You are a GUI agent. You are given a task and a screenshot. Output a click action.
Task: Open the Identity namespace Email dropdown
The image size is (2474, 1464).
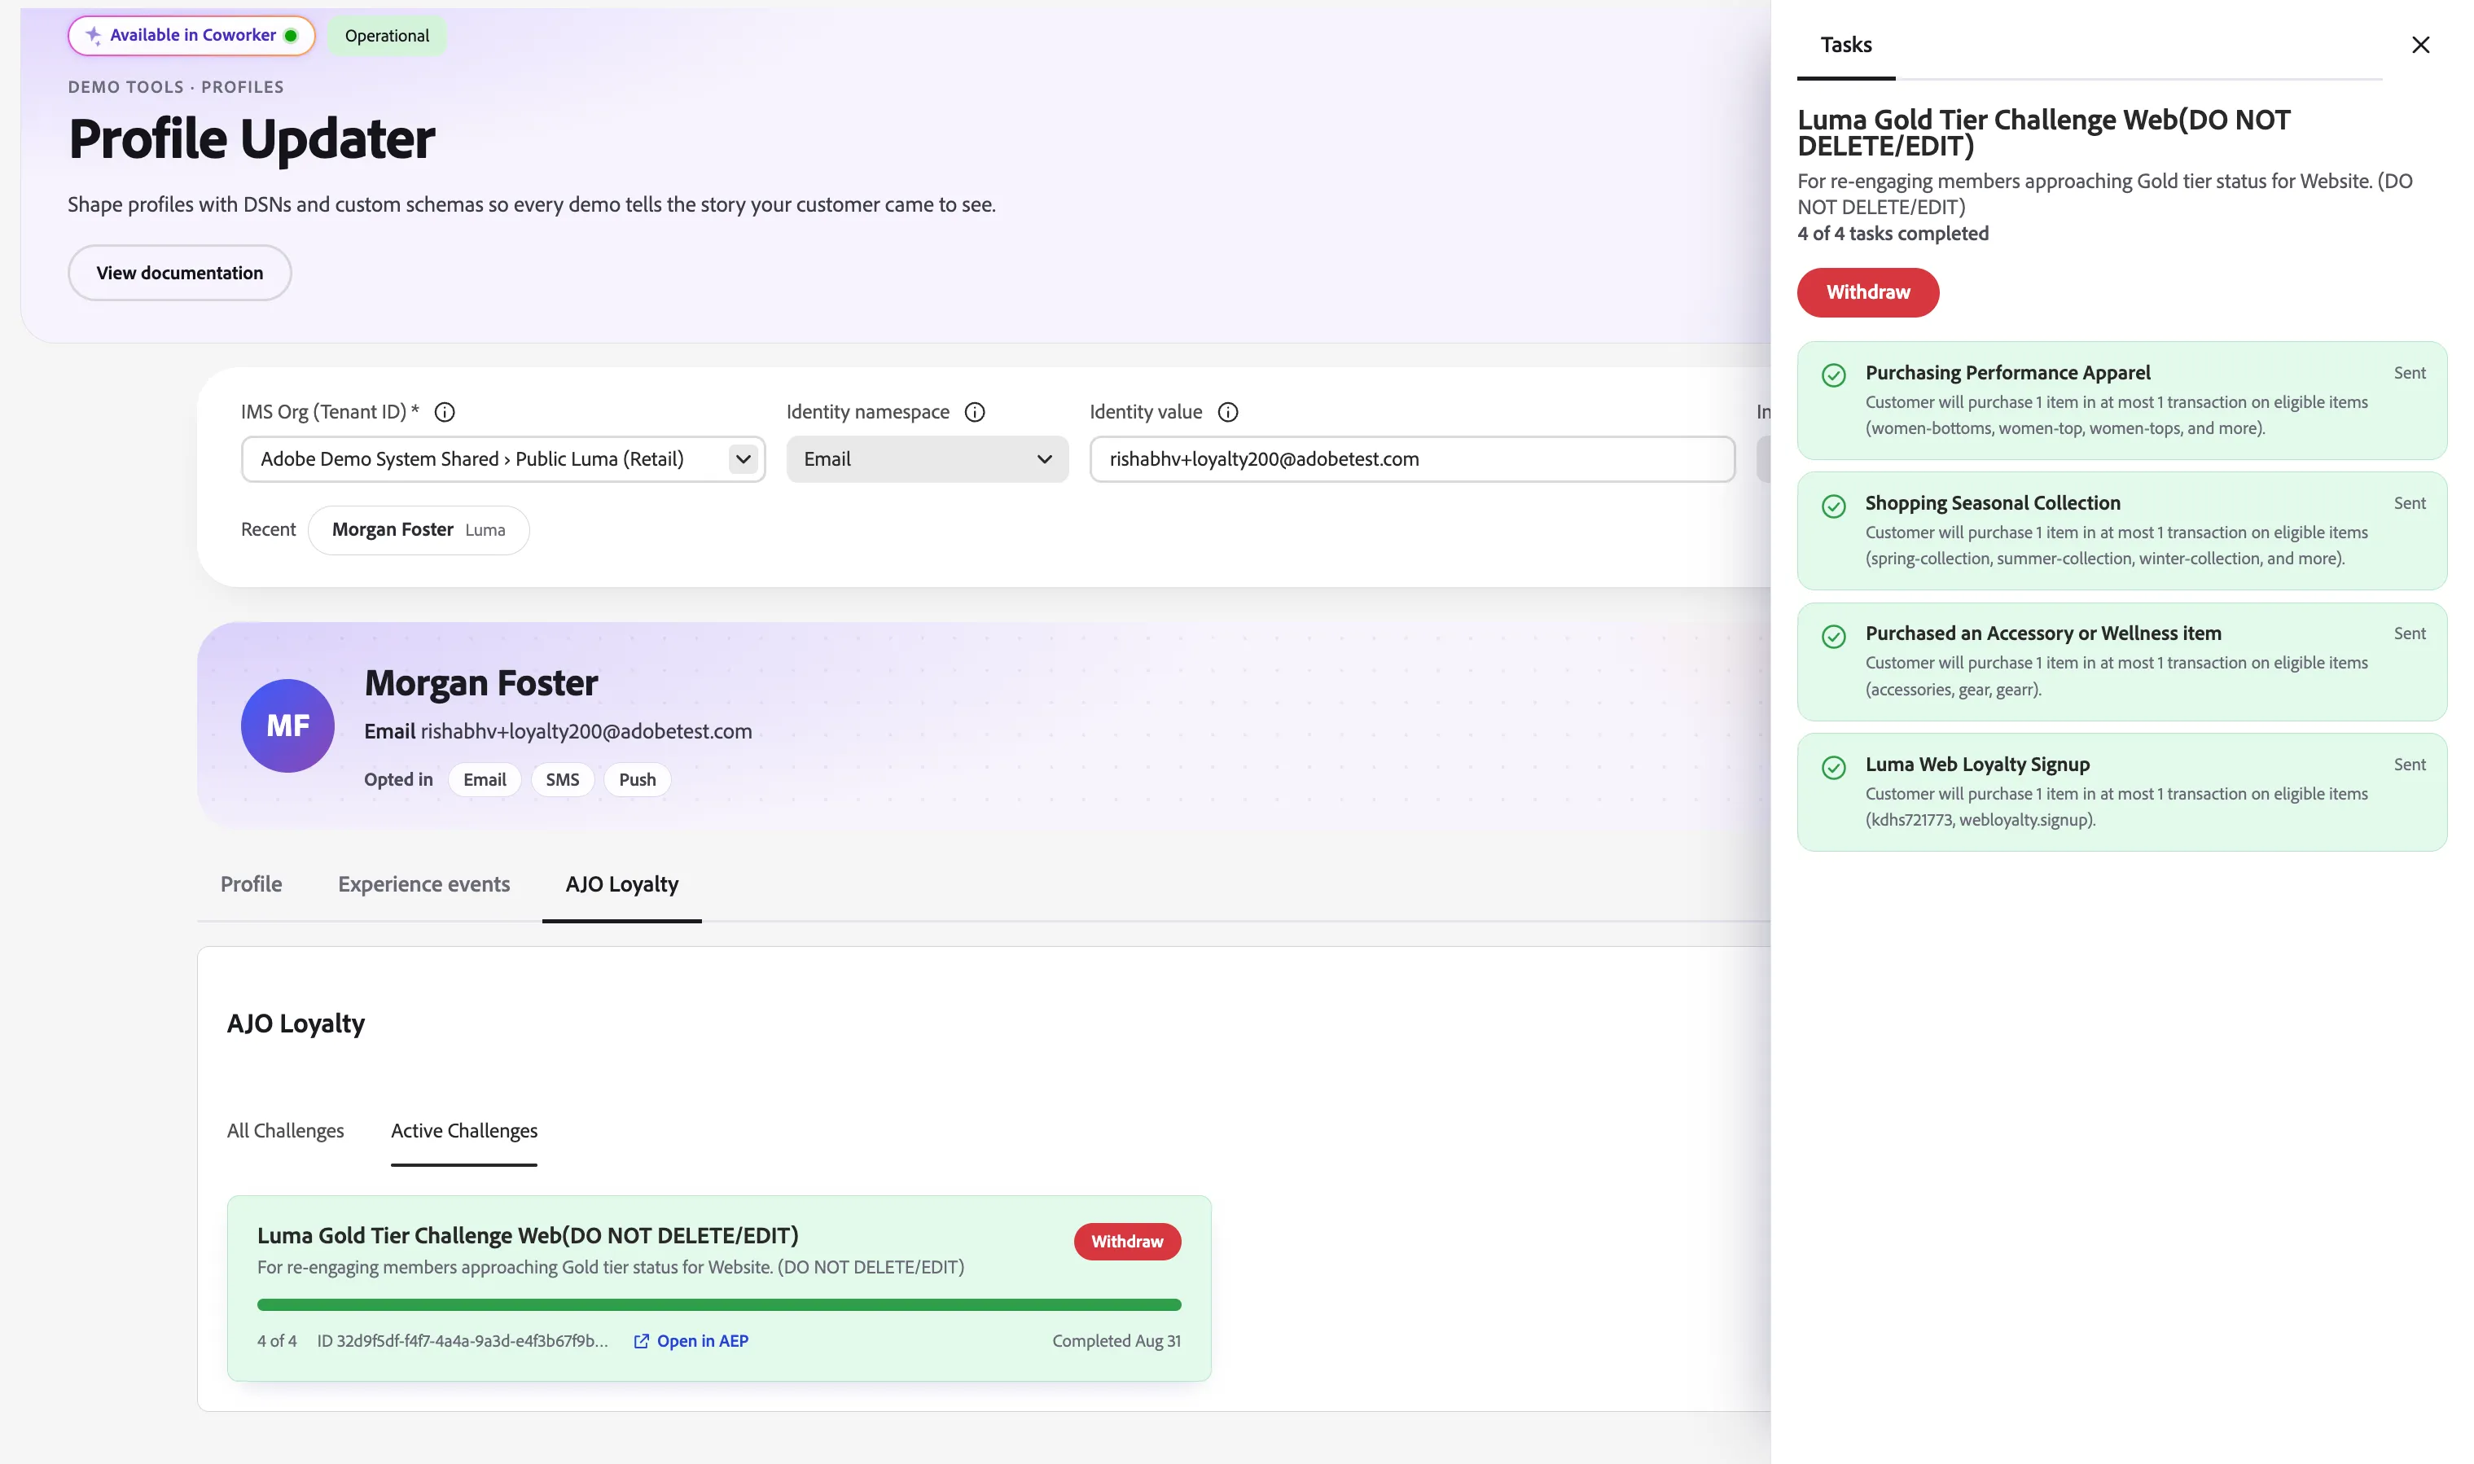[928, 460]
